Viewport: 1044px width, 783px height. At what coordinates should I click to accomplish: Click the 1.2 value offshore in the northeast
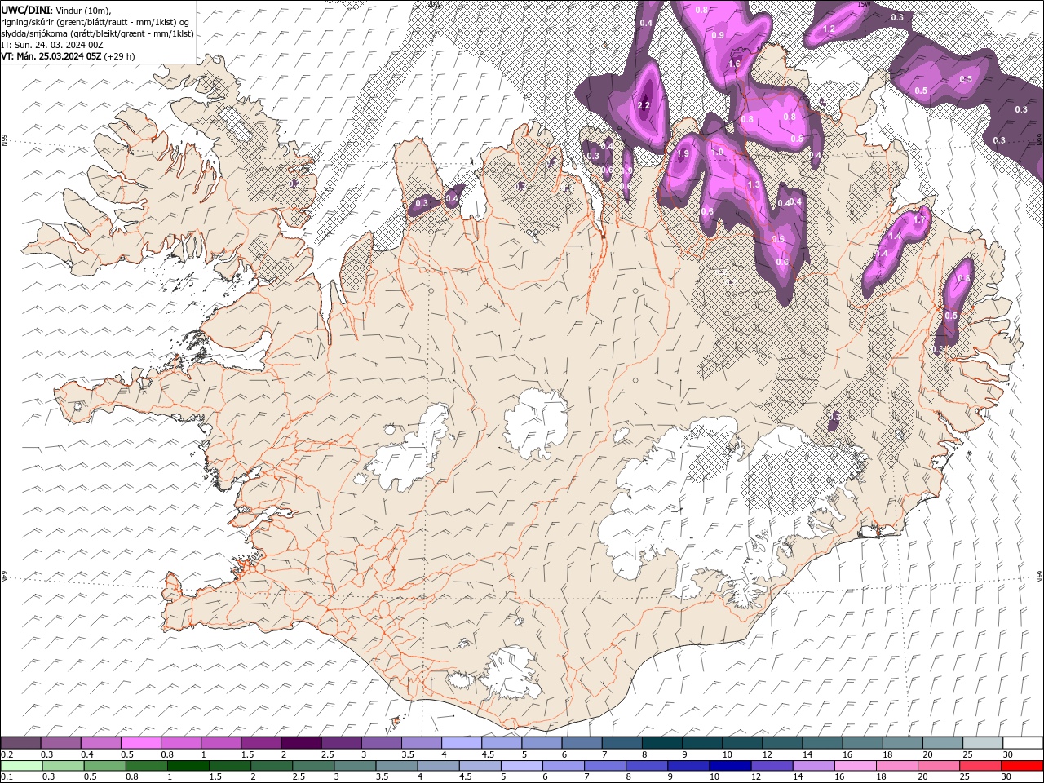pyautogui.click(x=829, y=29)
